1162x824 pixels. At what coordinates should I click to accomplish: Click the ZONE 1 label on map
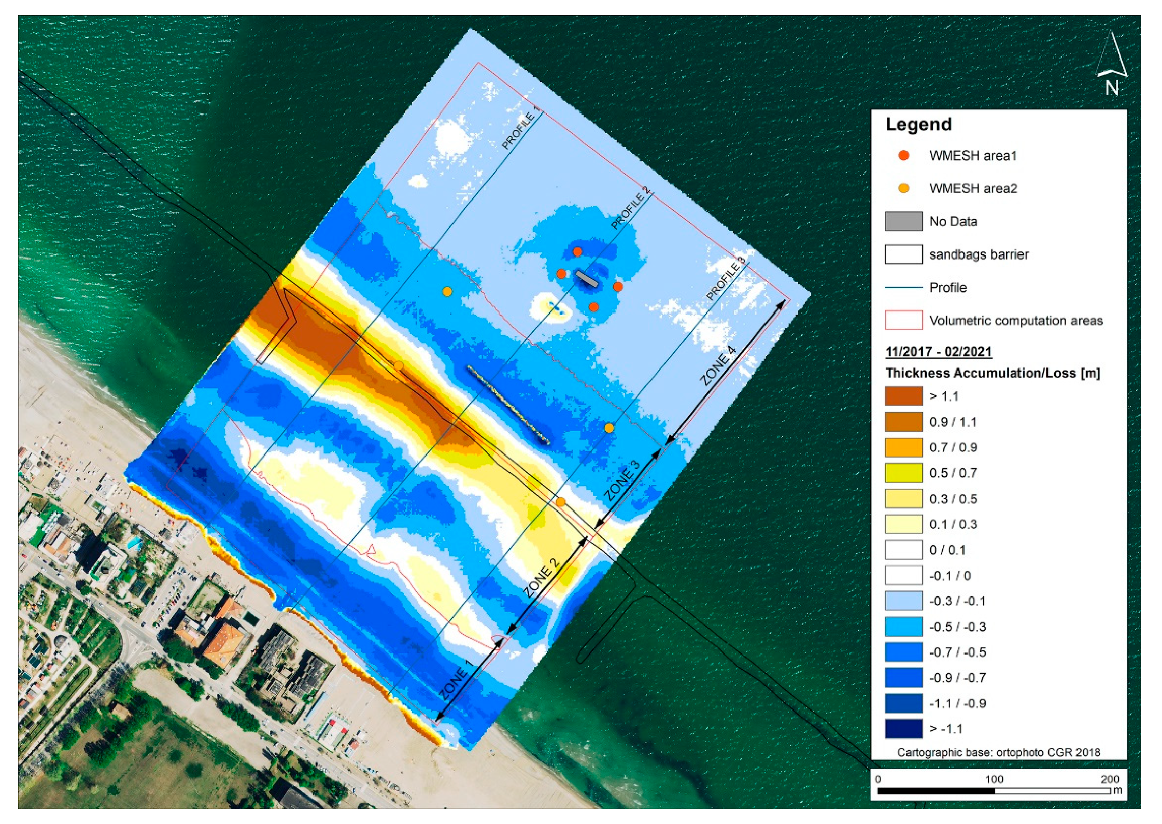[x=456, y=680]
